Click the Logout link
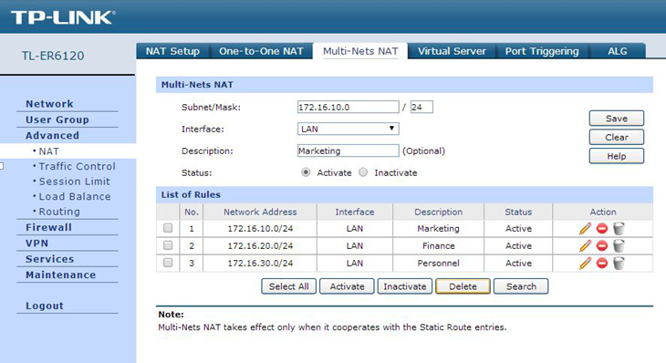 pos(45,306)
